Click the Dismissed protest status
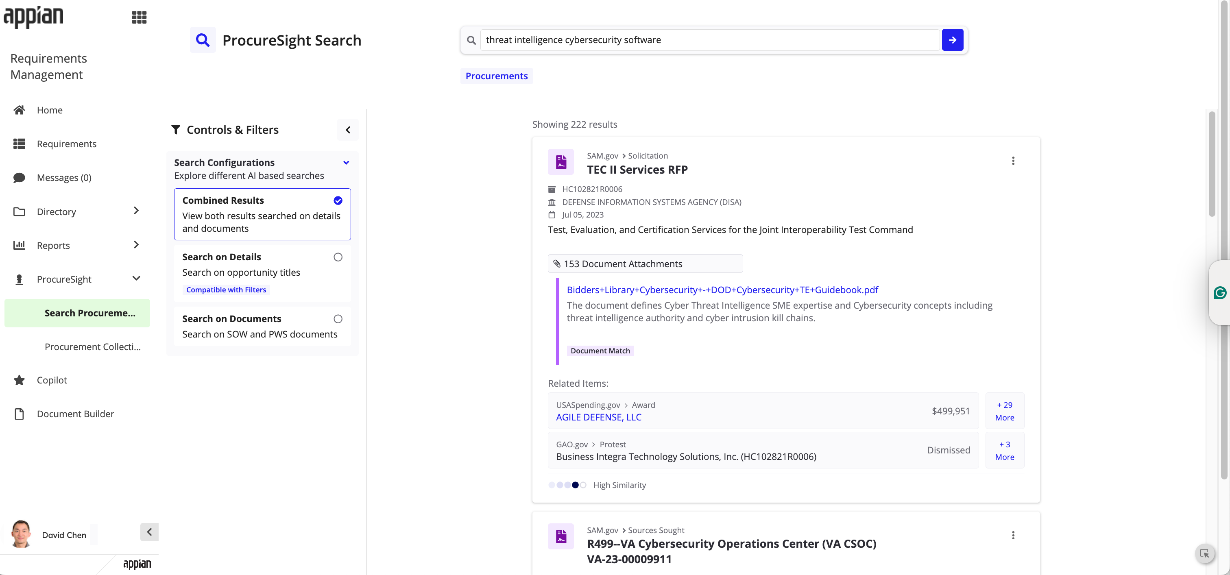 click(x=948, y=450)
